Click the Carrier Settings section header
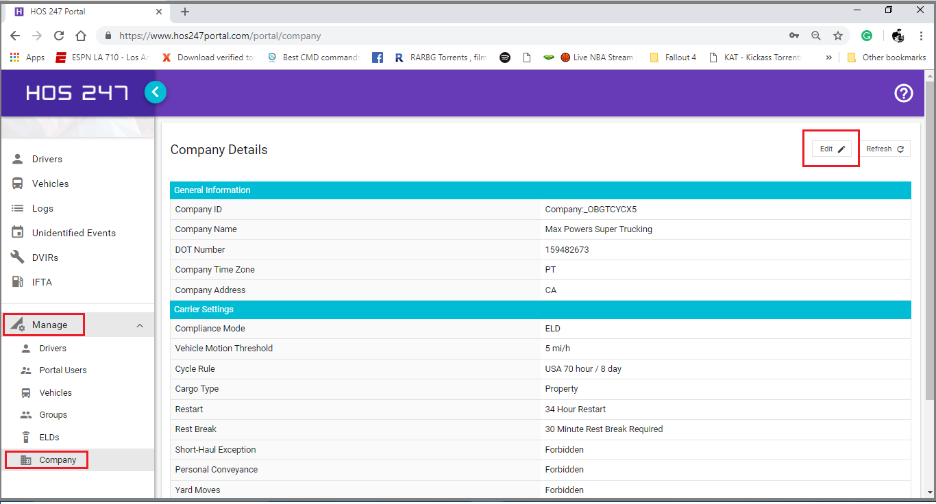The image size is (936, 504). coord(541,310)
